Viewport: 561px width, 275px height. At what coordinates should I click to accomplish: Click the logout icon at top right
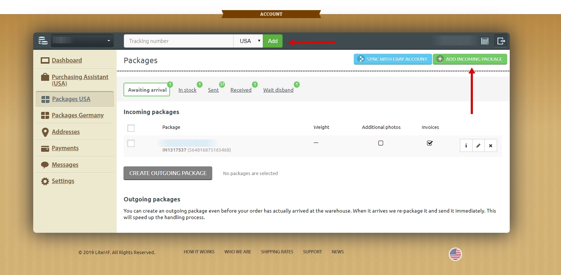pos(501,41)
